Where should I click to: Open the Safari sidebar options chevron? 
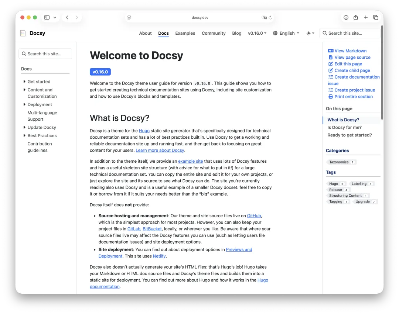point(55,18)
